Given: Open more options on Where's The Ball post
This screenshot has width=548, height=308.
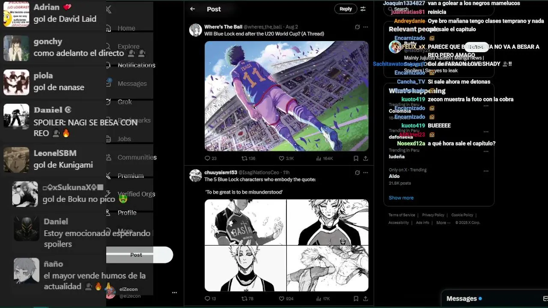Looking at the screenshot, I should (x=366, y=27).
